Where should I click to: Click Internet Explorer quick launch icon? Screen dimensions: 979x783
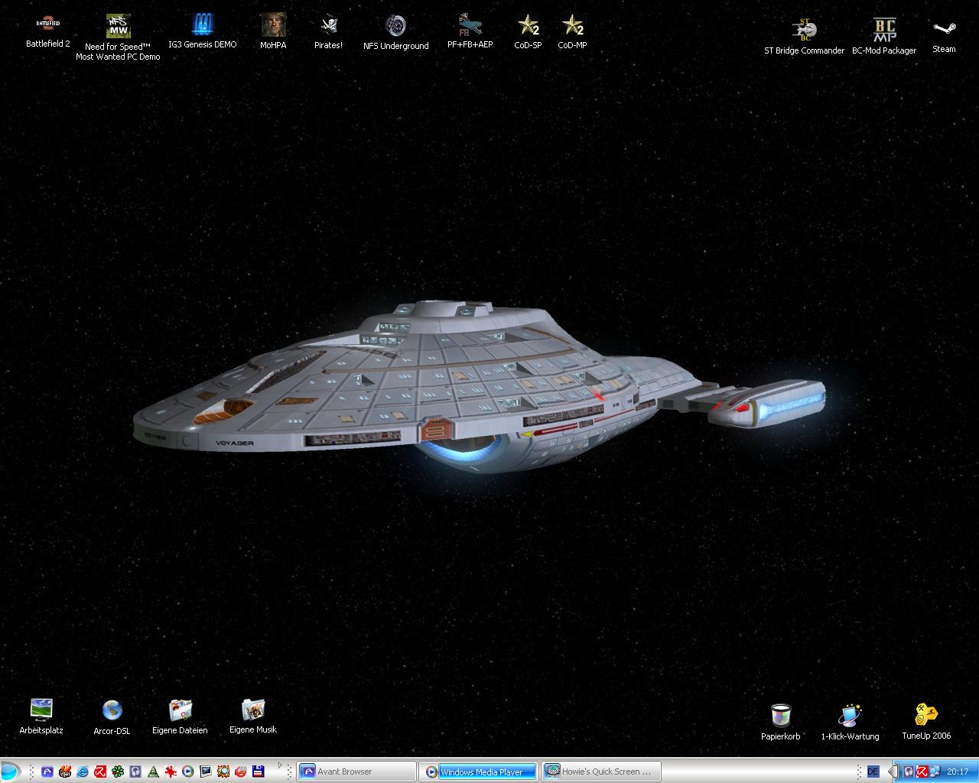tap(83, 772)
